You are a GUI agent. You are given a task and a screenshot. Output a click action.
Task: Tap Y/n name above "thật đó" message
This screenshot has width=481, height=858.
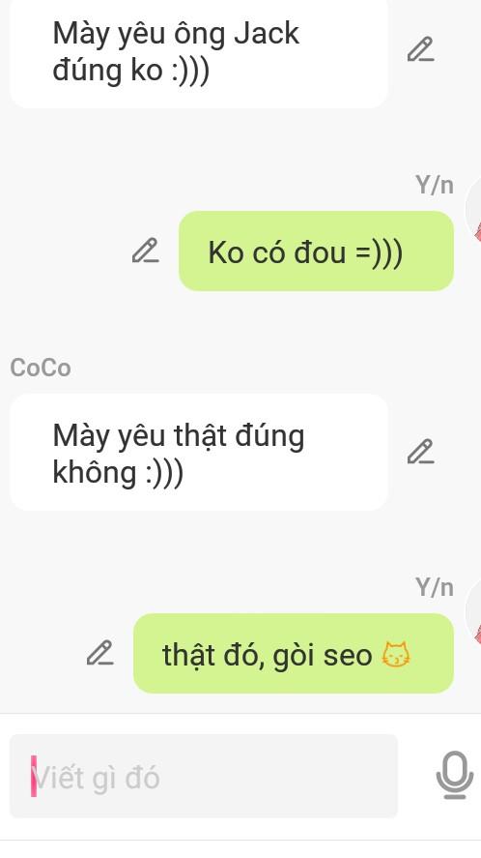coord(435,587)
